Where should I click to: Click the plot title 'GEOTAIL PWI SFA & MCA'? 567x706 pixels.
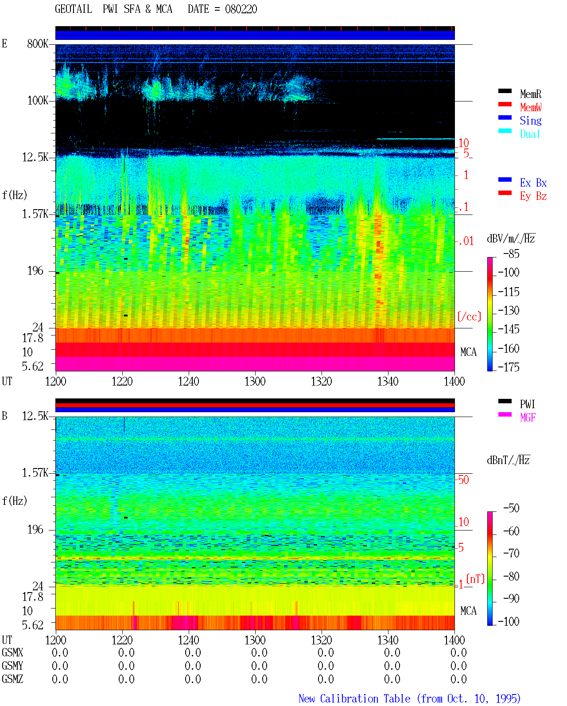pos(113,9)
